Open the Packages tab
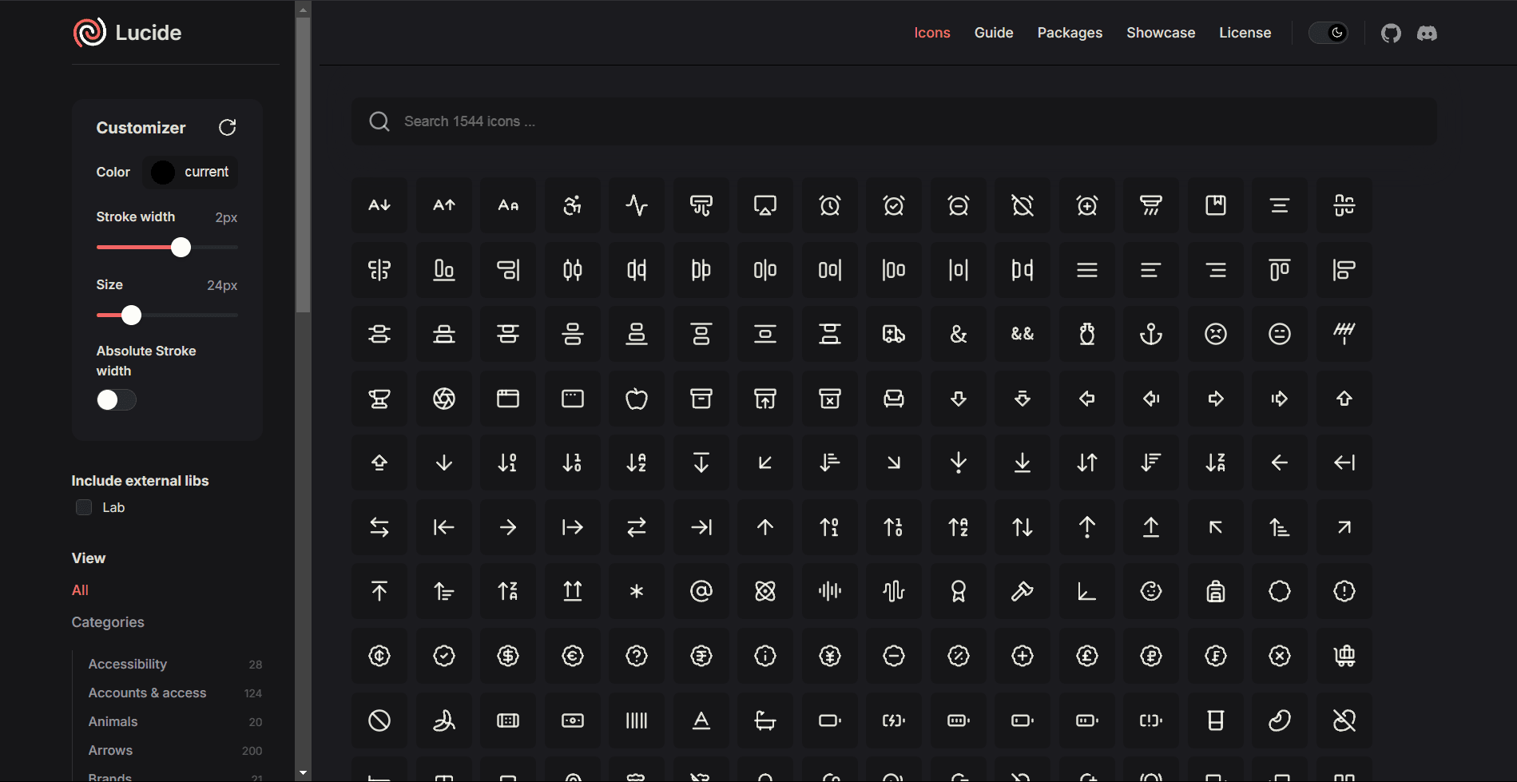This screenshot has height=782, width=1517. [1069, 33]
